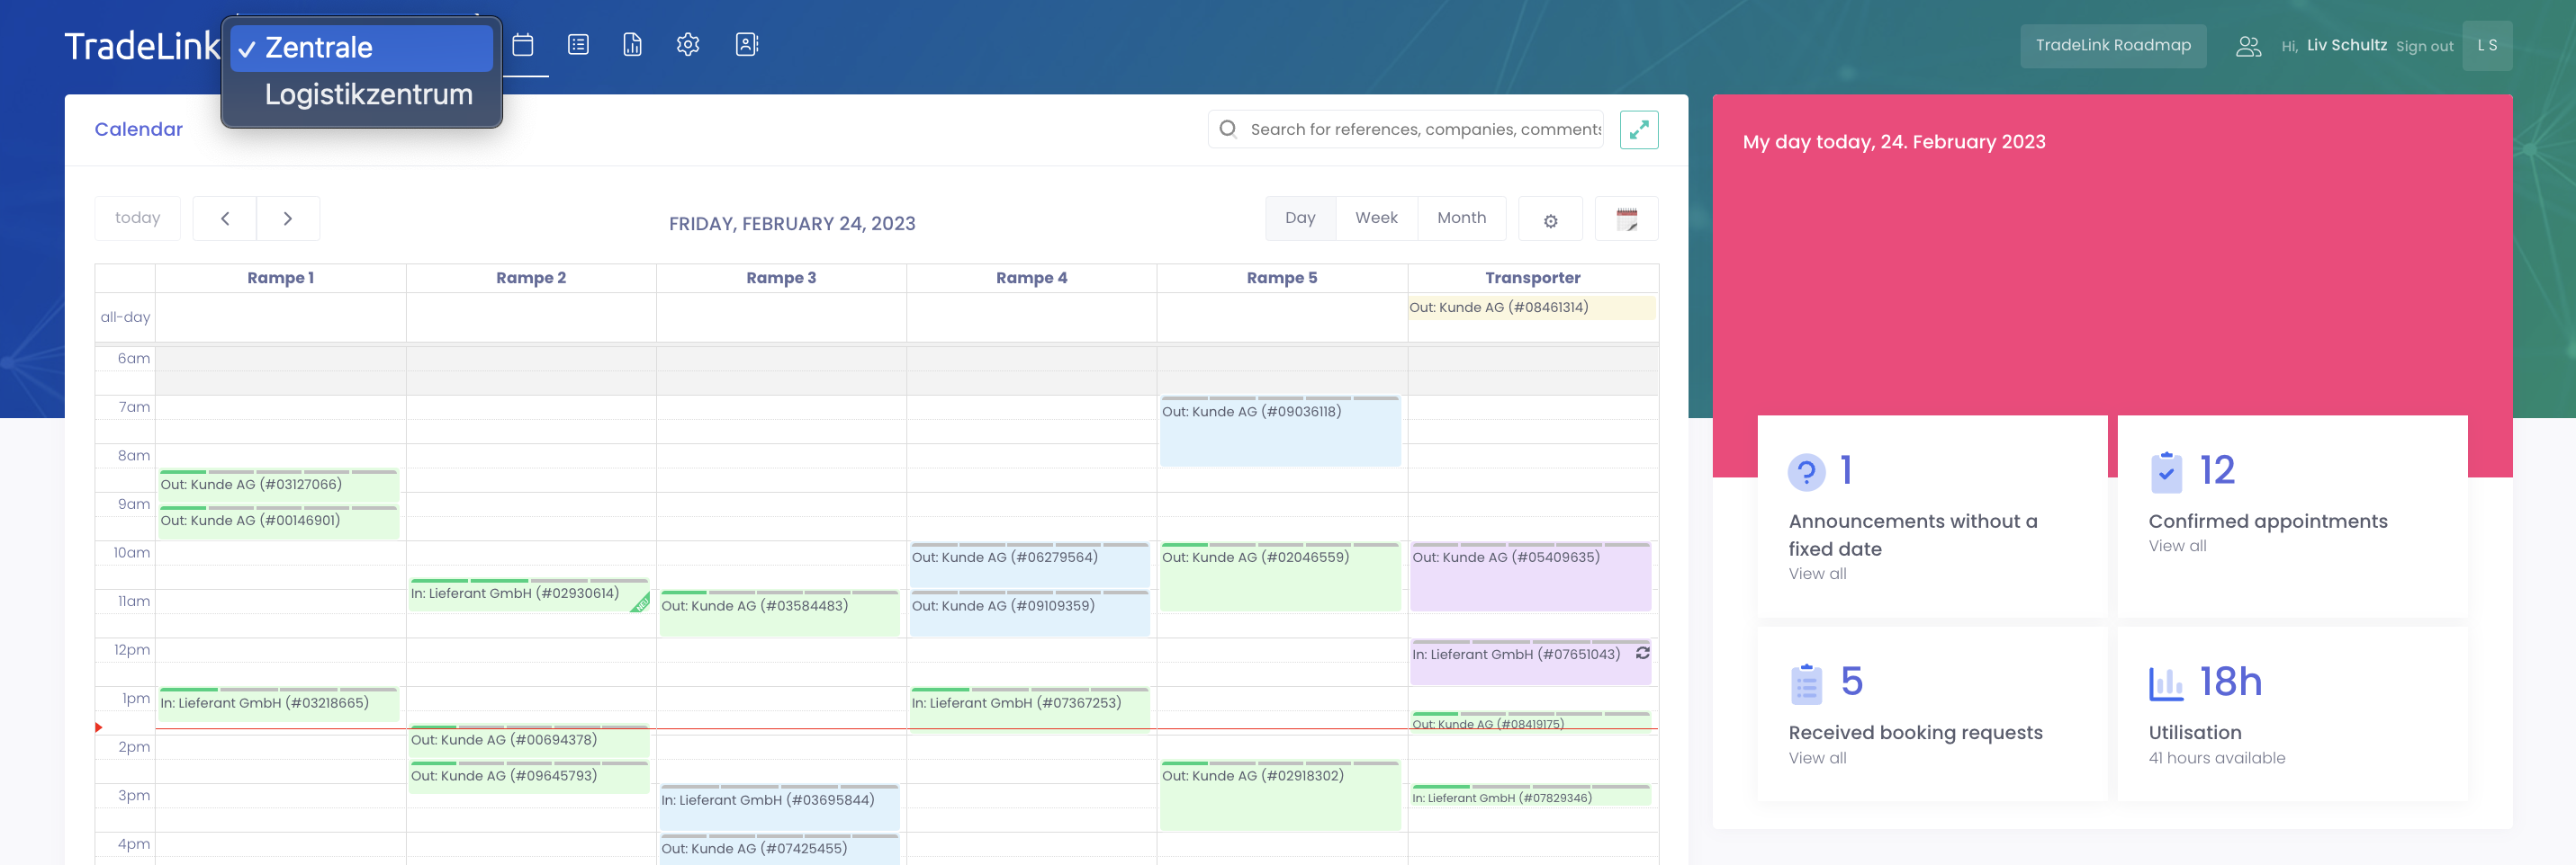Select the Day view toggle
Screen dimensions: 2576x865
[1300, 218]
